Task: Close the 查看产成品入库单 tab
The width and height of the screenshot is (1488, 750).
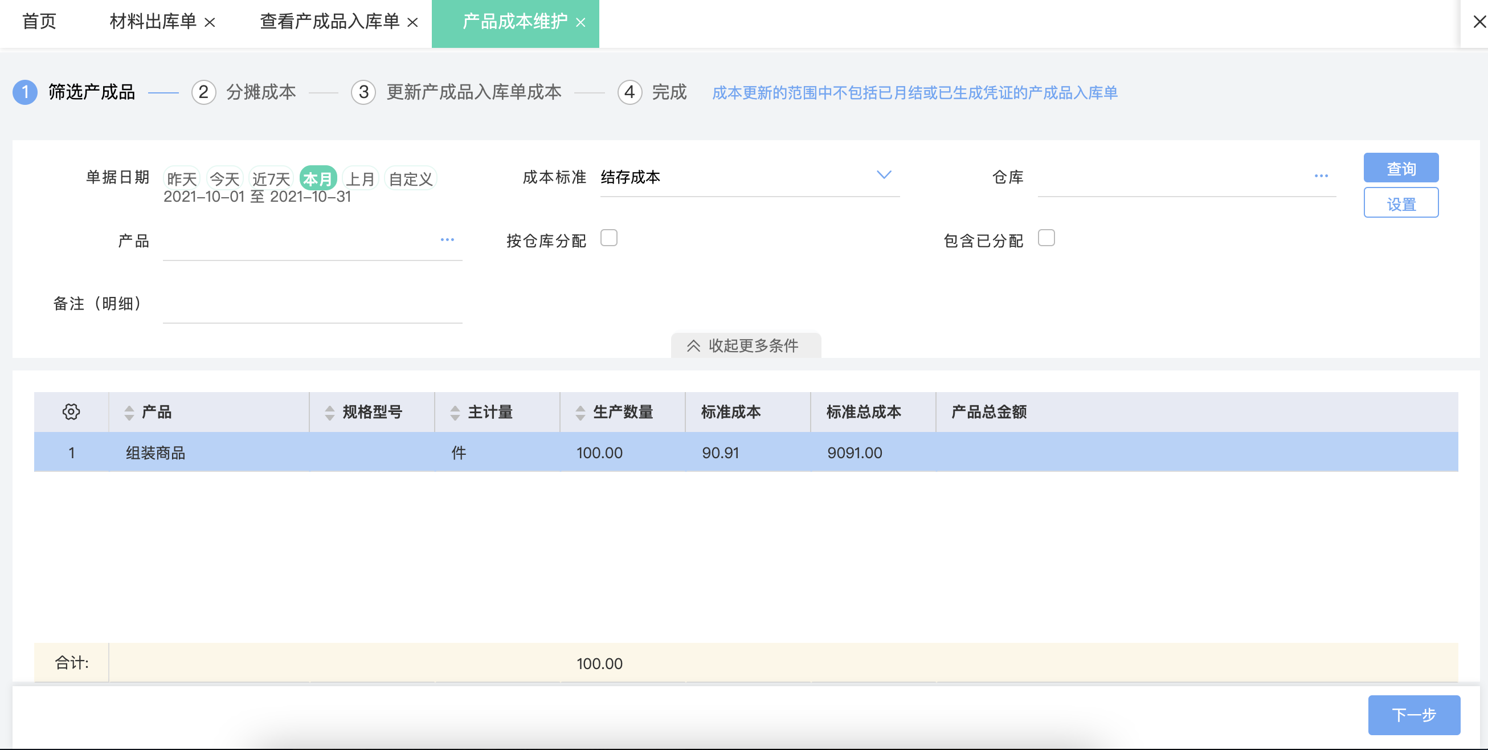Action: pyautogui.click(x=412, y=22)
